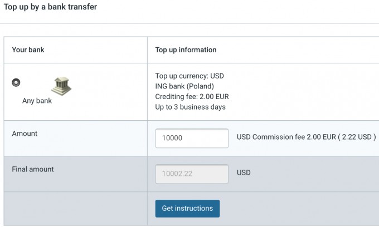Click the 'Top up by a bank transfer' heading
The width and height of the screenshot is (379, 227).
tap(50, 7)
